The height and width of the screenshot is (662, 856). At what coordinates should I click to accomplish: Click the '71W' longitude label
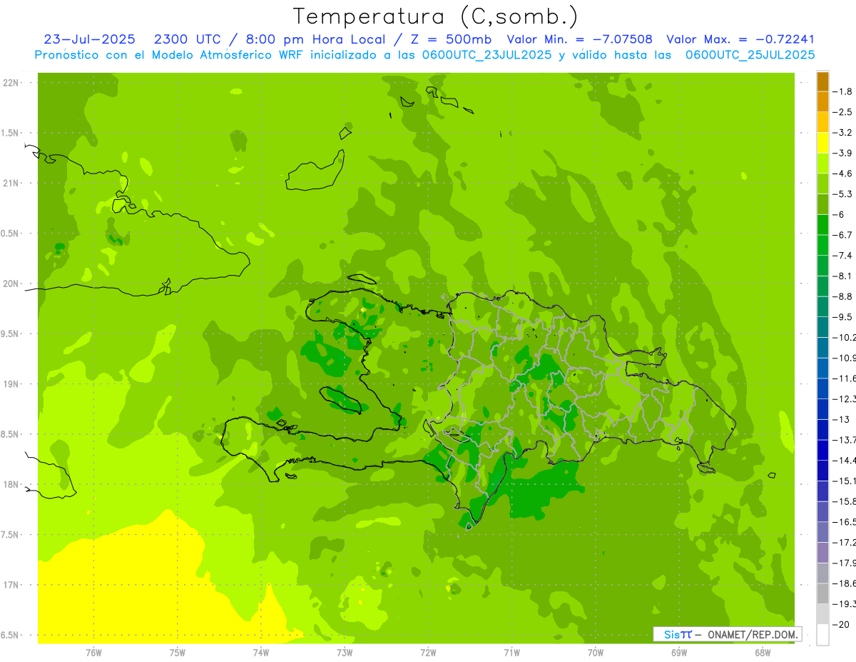click(x=511, y=653)
